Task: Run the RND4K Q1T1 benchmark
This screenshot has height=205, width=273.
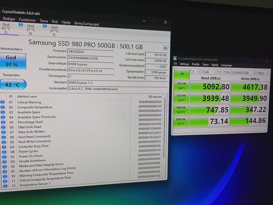Action: pos(180,122)
